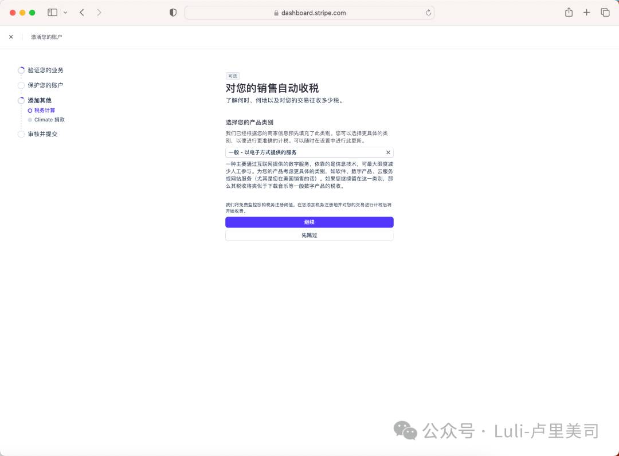The image size is (619, 456).
Task: Click the Safari sidebar toggle icon
Action: click(53, 13)
